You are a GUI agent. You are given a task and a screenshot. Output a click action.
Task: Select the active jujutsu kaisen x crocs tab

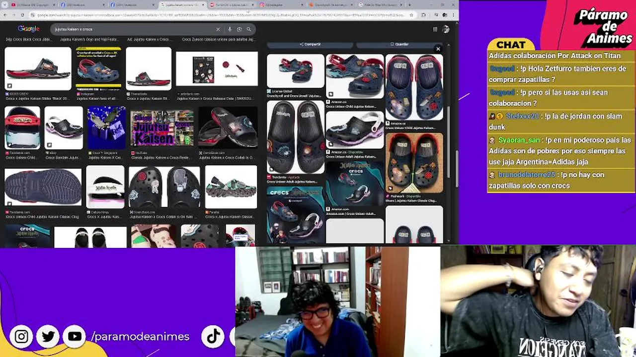pyautogui.click(x=182, y=5)
